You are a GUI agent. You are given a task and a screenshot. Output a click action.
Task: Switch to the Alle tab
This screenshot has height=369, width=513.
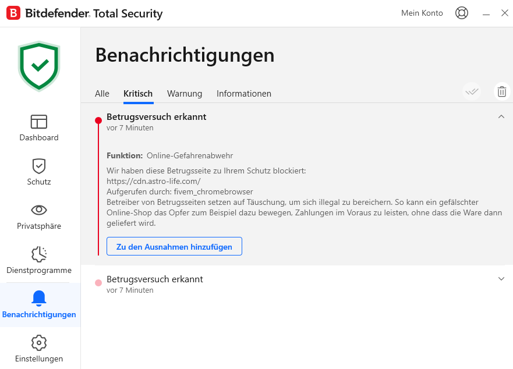(102, 94)
